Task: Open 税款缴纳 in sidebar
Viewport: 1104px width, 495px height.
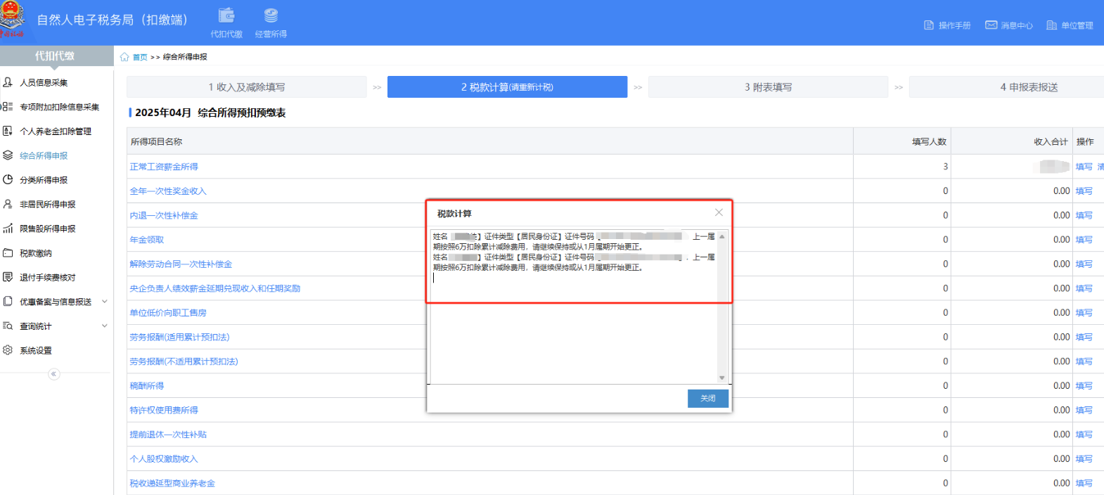Action: coord(35,253)
